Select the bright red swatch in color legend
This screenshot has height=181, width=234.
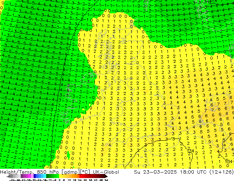80,176
